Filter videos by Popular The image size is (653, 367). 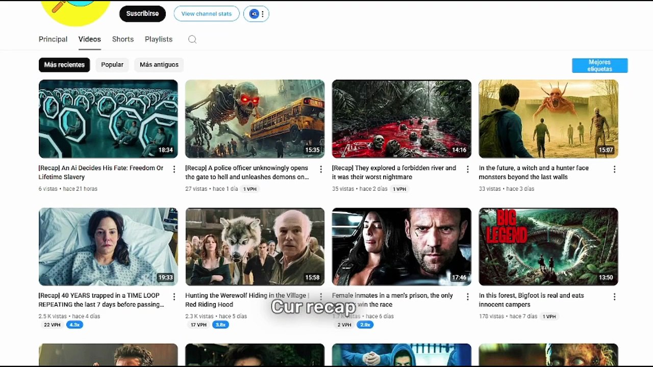112,65
